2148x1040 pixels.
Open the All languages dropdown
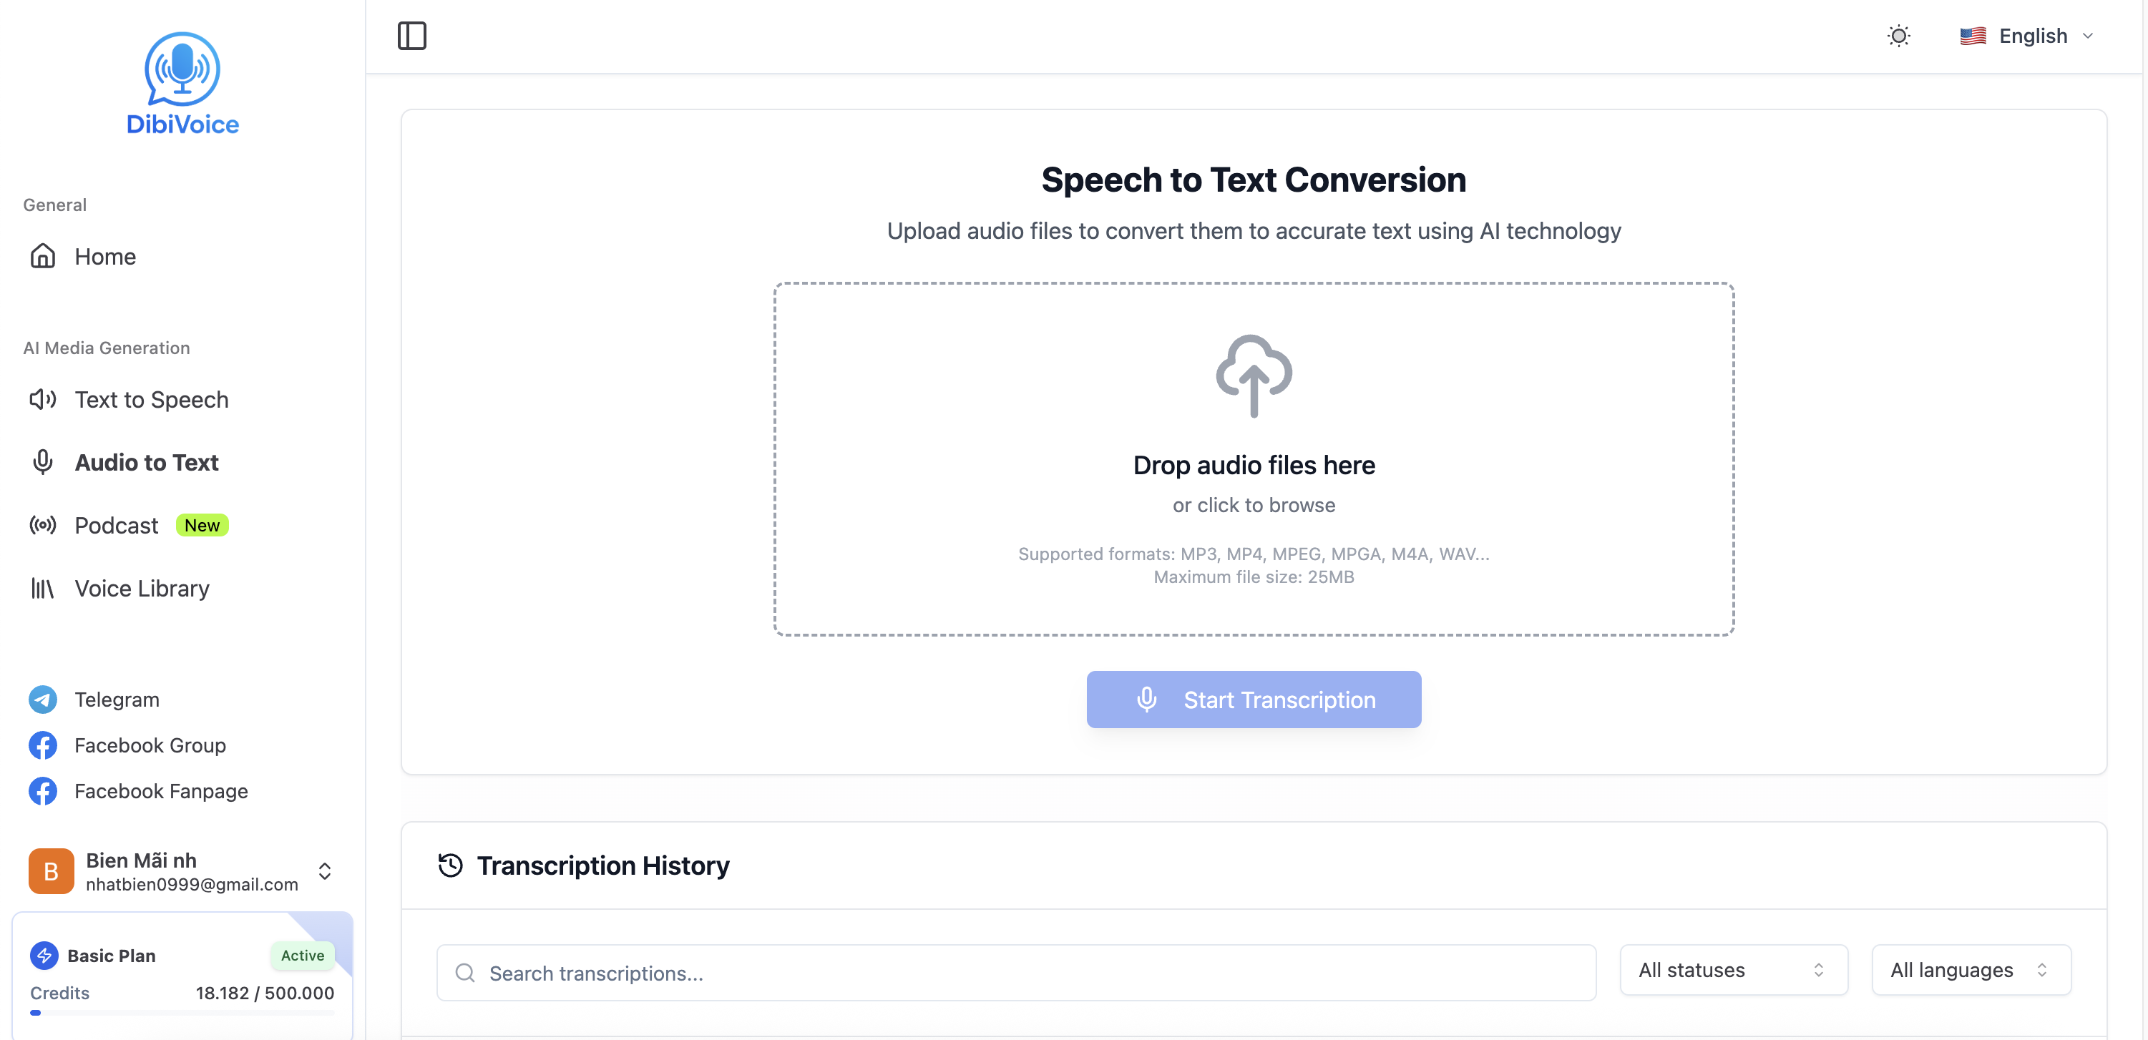[x=1971, y=970]
